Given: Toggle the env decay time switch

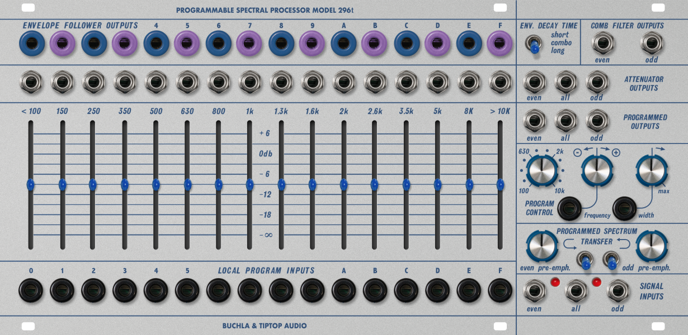Looking at the screenshot, I should (x=535, y=45).
